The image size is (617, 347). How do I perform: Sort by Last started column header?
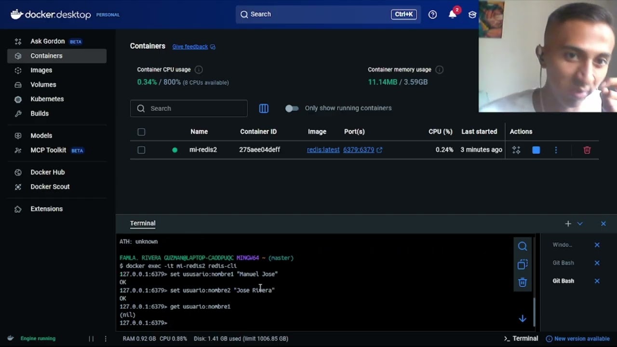tap(479, 132)
